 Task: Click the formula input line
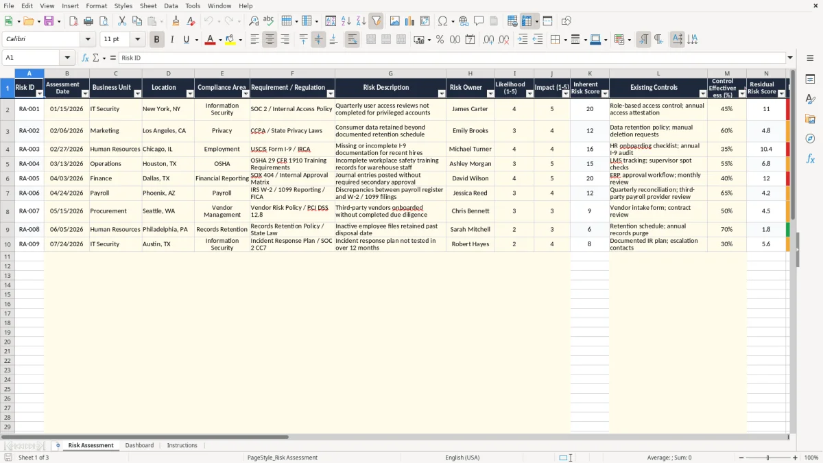451,58
